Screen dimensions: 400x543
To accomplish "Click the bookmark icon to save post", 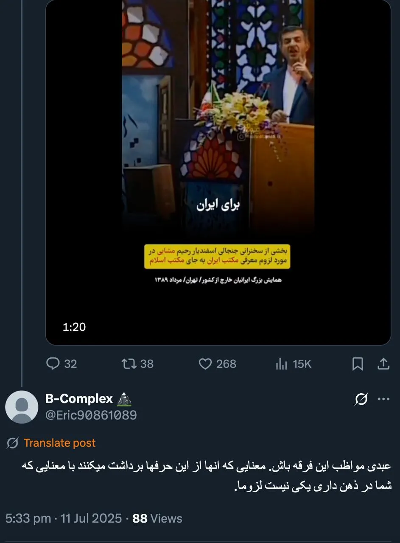I will pos(358,364).
